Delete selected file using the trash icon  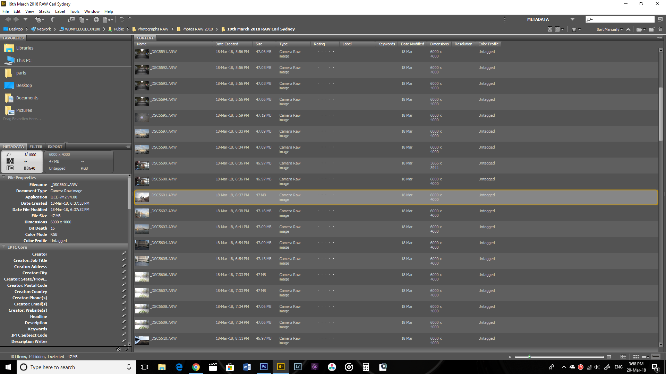pos(660,29)
